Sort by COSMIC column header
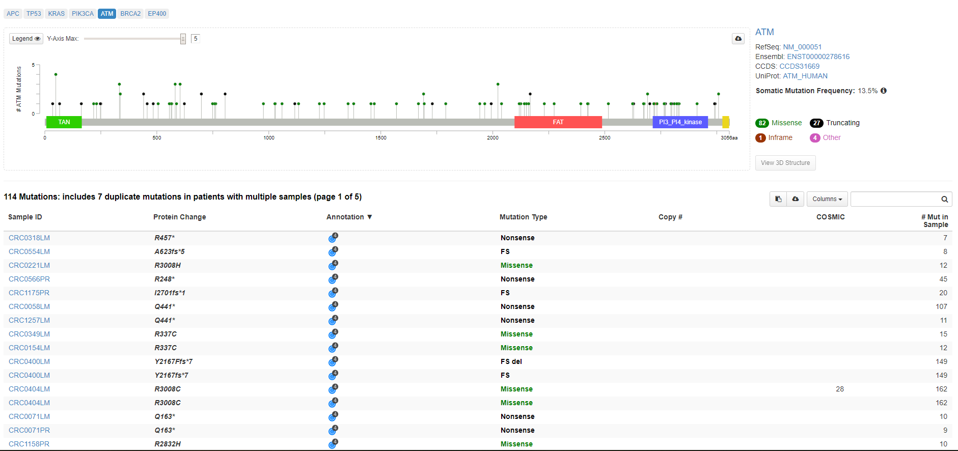This screenshot has height=451, width=958. 831,217
